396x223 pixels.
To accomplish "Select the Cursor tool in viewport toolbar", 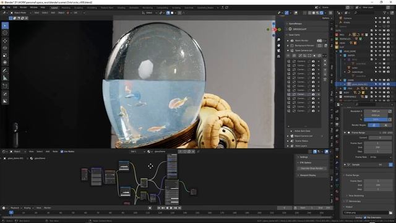I will [5, 33].
